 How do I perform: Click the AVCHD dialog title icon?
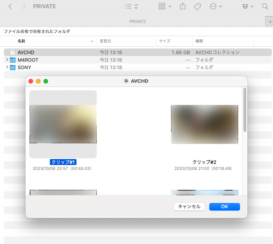click(x=126, y=81)
